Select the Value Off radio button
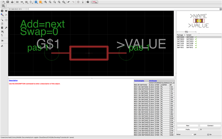This screenshot has width=222, height=139. pos(192,134)
